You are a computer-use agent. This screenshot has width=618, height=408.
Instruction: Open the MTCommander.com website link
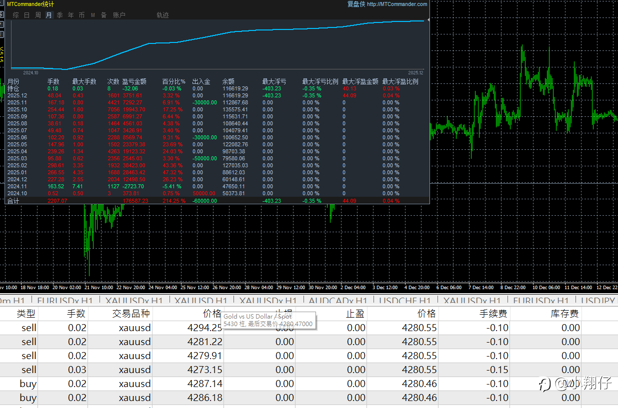397,4
